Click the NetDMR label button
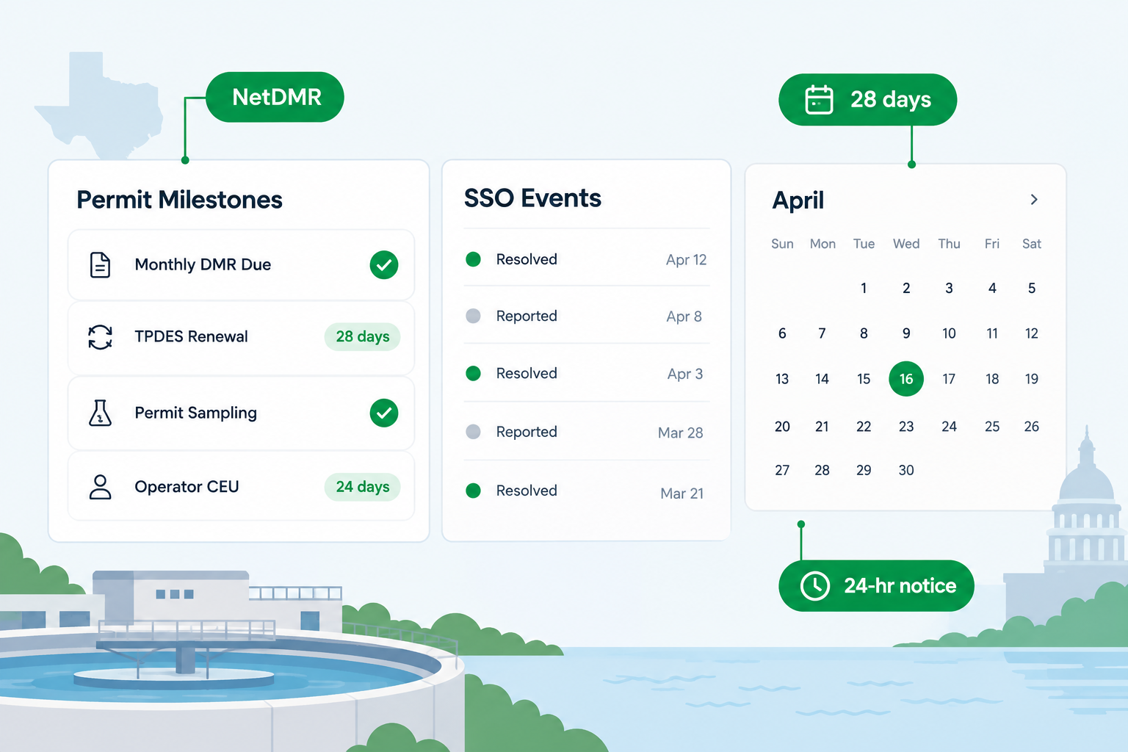 pos(275,97)
